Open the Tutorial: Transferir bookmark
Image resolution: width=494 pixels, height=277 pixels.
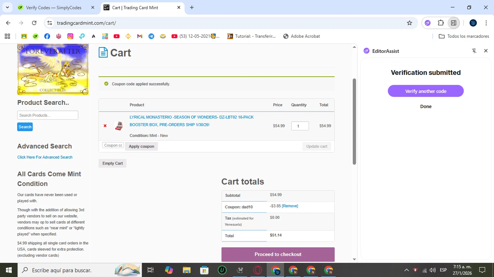(251, 36)
